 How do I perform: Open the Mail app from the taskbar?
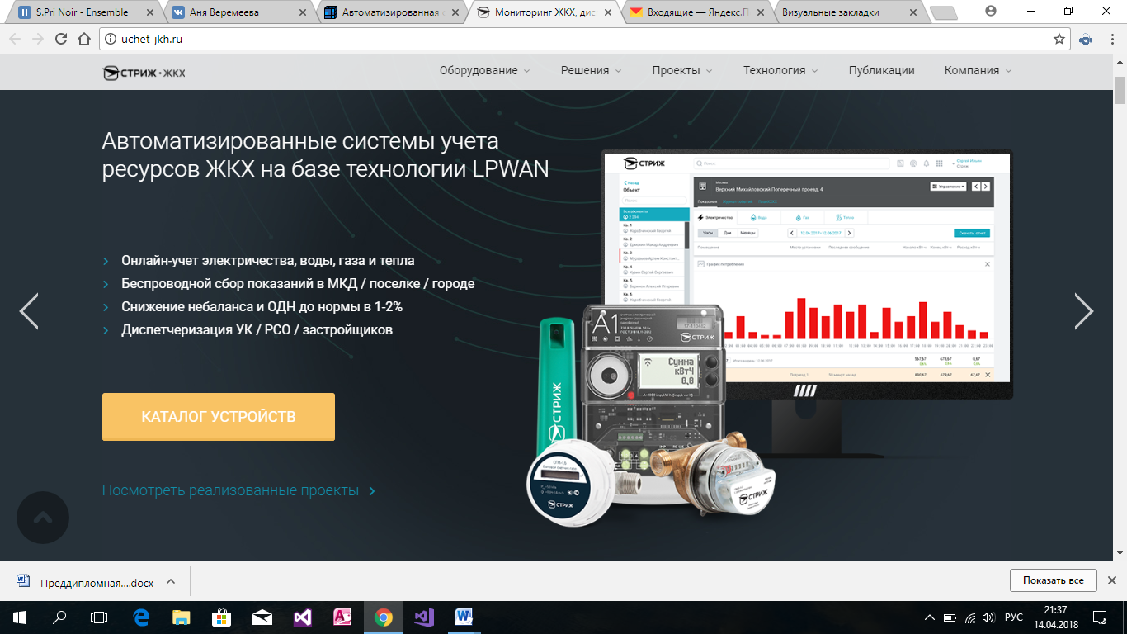(x=262, y=617)
